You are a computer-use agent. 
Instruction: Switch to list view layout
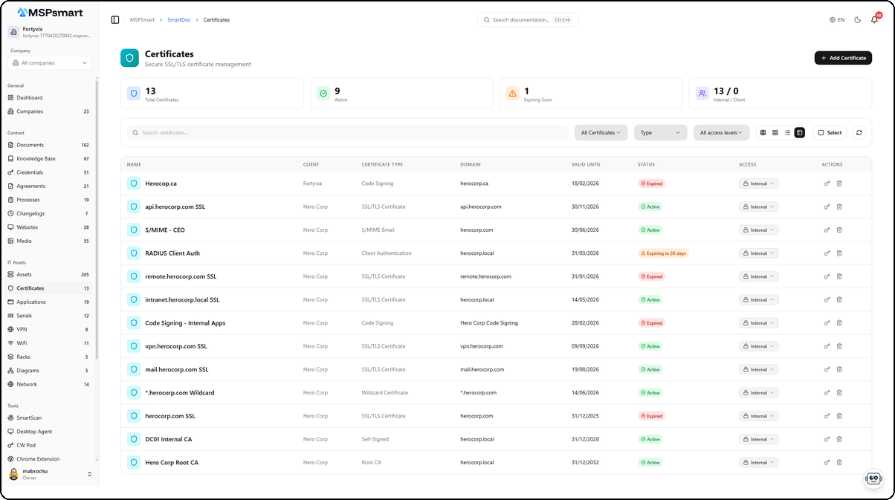tap(786, 132)
